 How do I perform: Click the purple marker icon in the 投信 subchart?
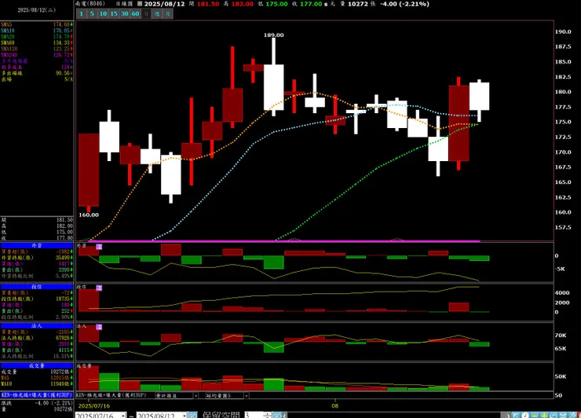(x=99, y=288)
